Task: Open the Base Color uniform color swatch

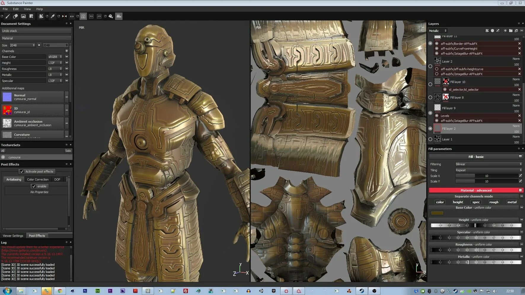Action: tap(437, 213)
